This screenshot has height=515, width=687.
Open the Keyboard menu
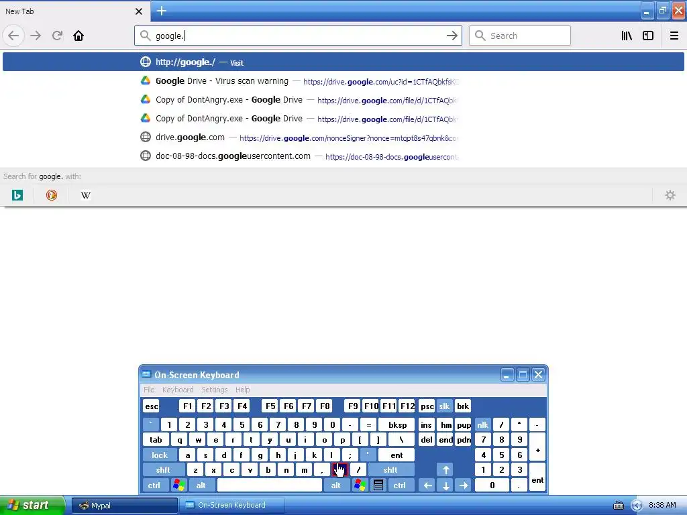pyautogui.click(x=177, y=390)
